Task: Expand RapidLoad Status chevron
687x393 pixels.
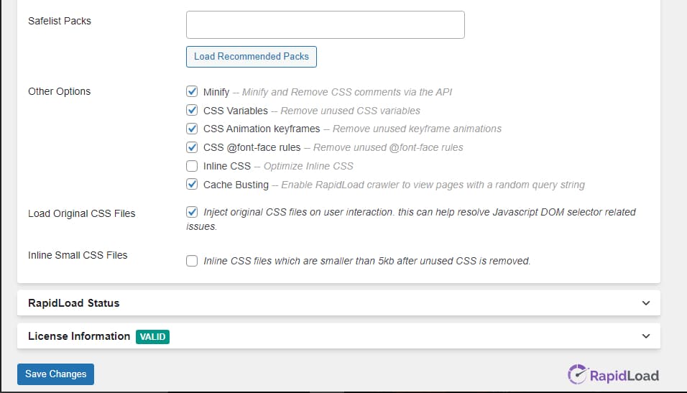Action: click(646, 302)
